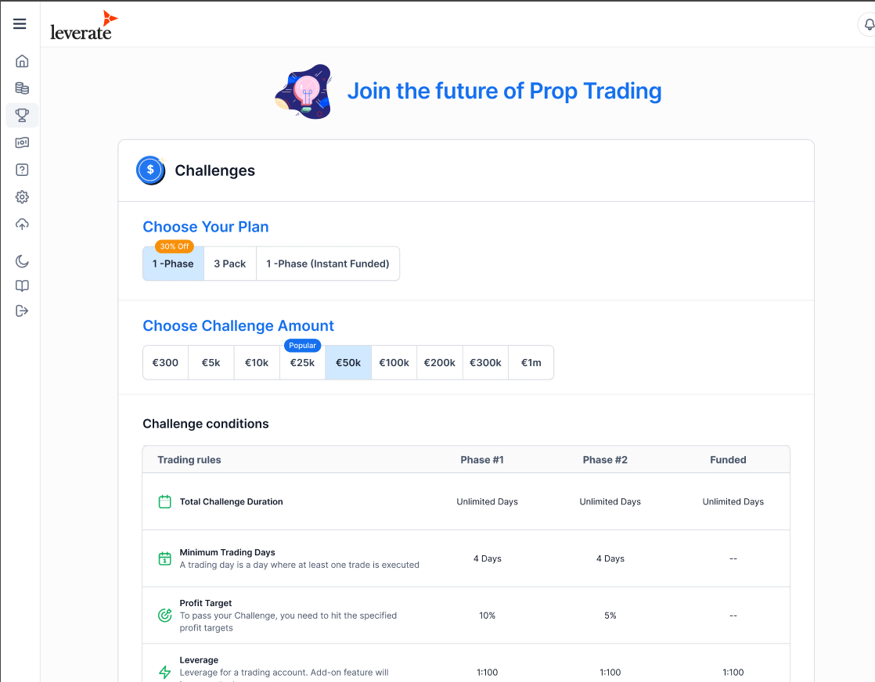Viewport: 875px width, 682px height.
Task: Select the 1 -Phase plan
Action: (x=173, y=264)
